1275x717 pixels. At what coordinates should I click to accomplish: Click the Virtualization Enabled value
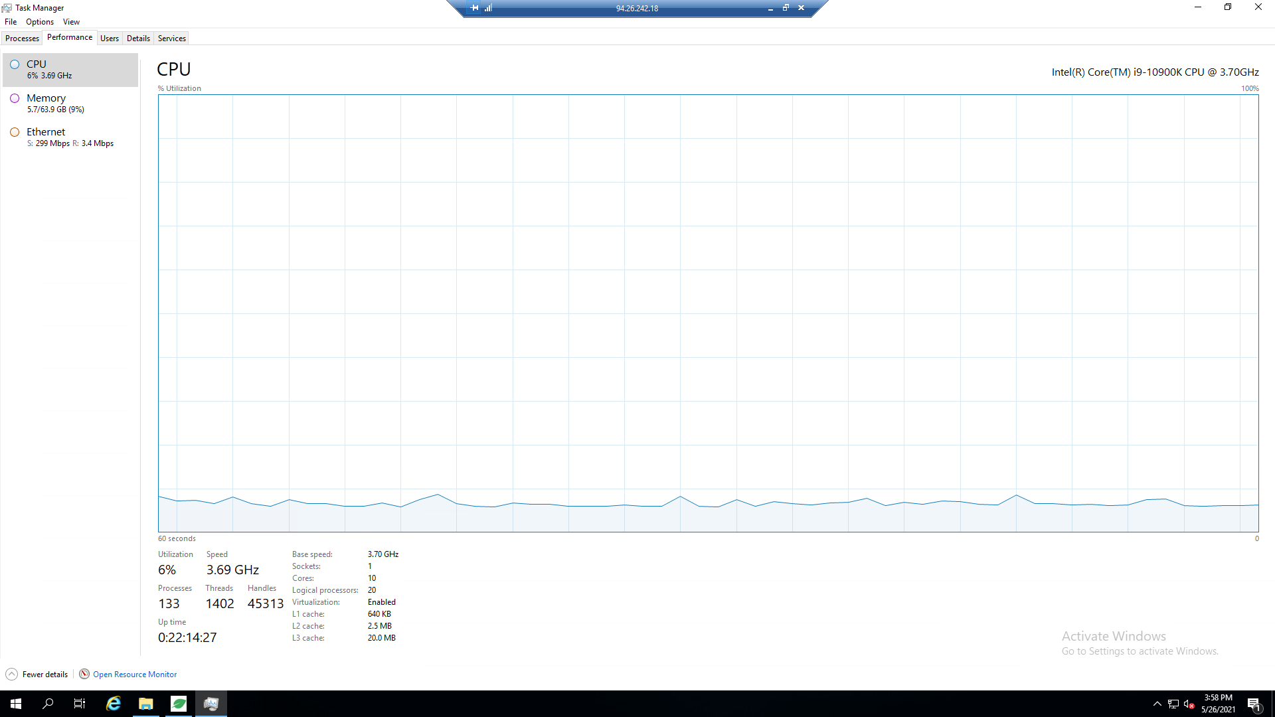coord(382,602)
